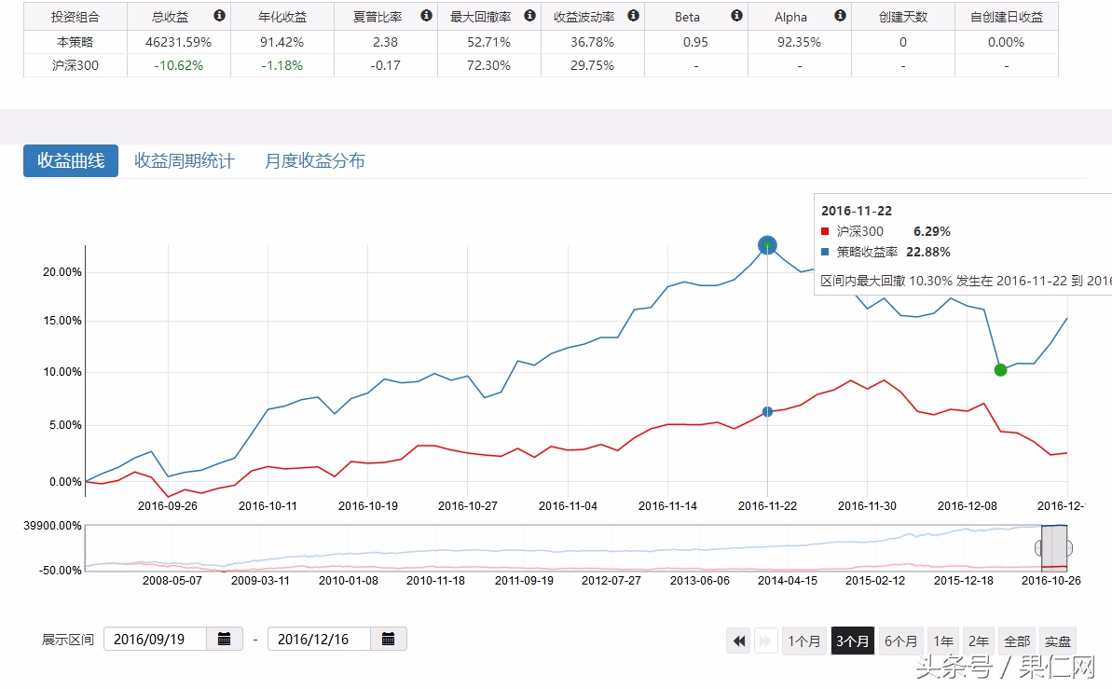Show 全部 history in the chart
The image size is (1112, 689).
tap(1016, 641)
